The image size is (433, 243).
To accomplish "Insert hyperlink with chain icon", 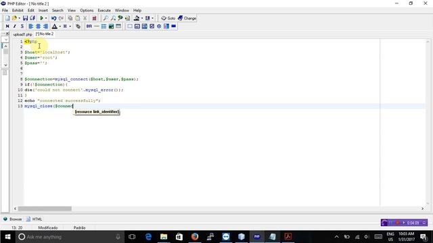I will pos(78,26).
